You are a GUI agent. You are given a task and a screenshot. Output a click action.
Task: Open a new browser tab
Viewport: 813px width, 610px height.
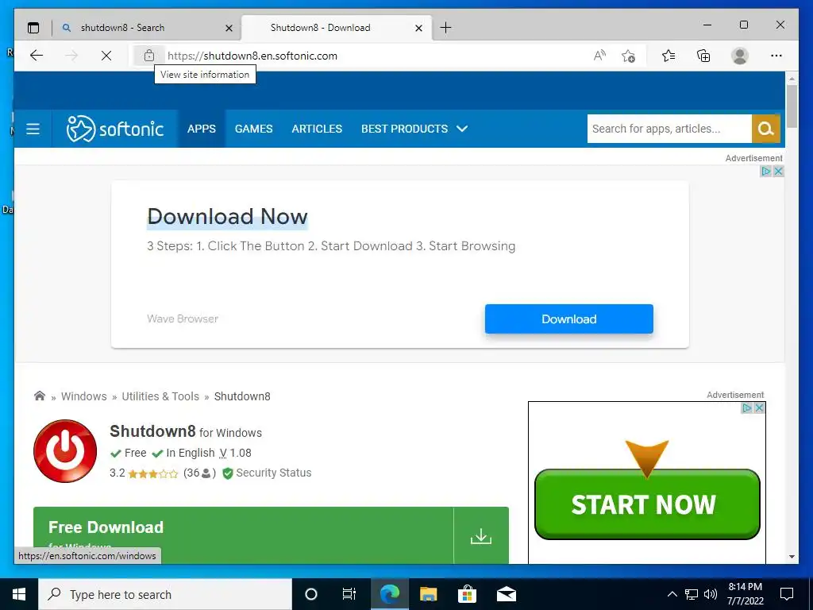pyautogui.click(x=445, y=28)
